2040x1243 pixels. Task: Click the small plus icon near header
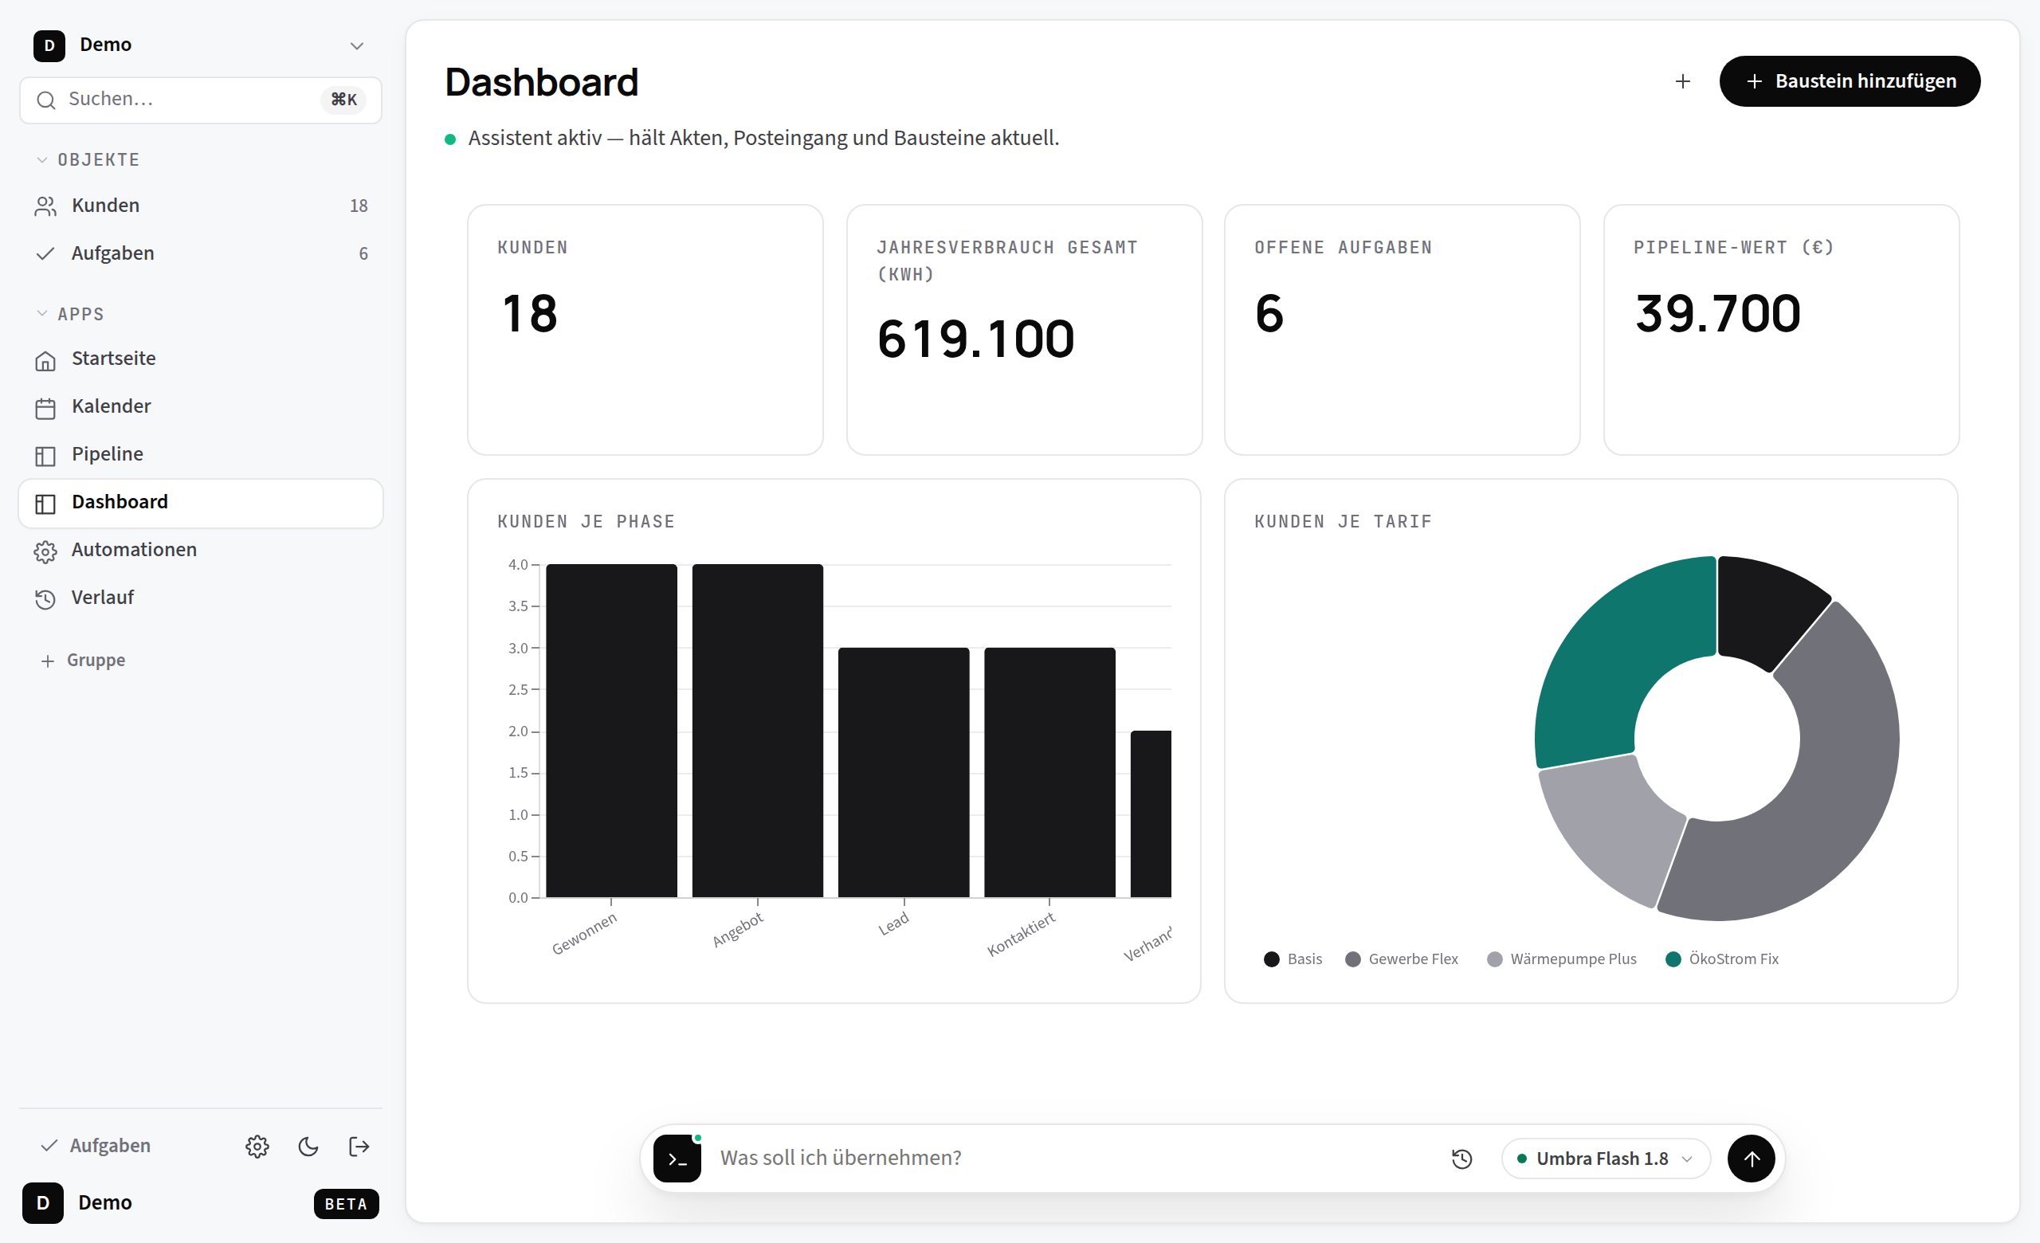1682,81
